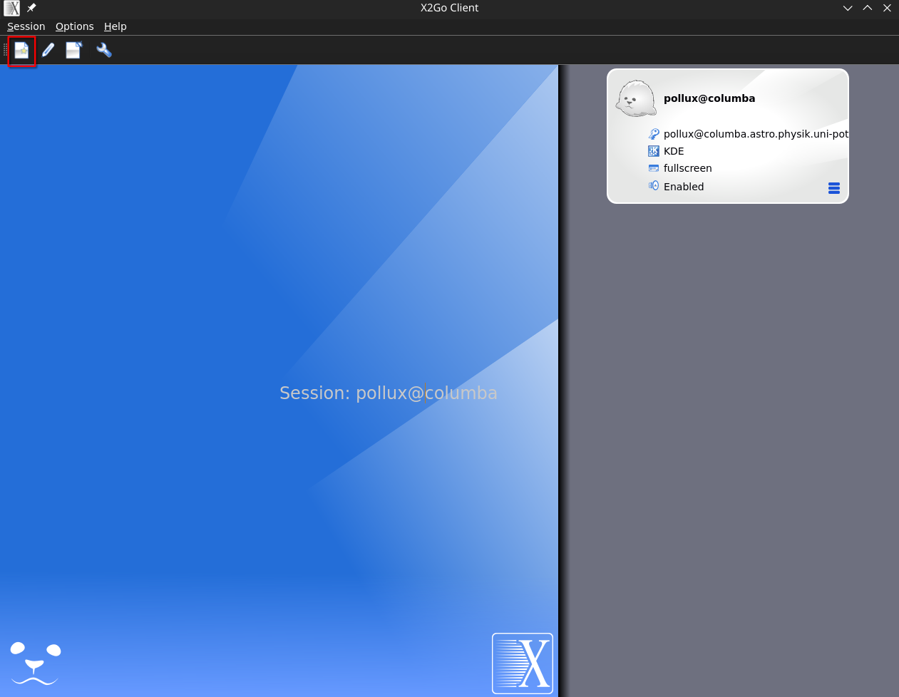Viewport: 899px width, 697px height.
Task: Click the New Session toolbar icon
Action: point(22,51)
